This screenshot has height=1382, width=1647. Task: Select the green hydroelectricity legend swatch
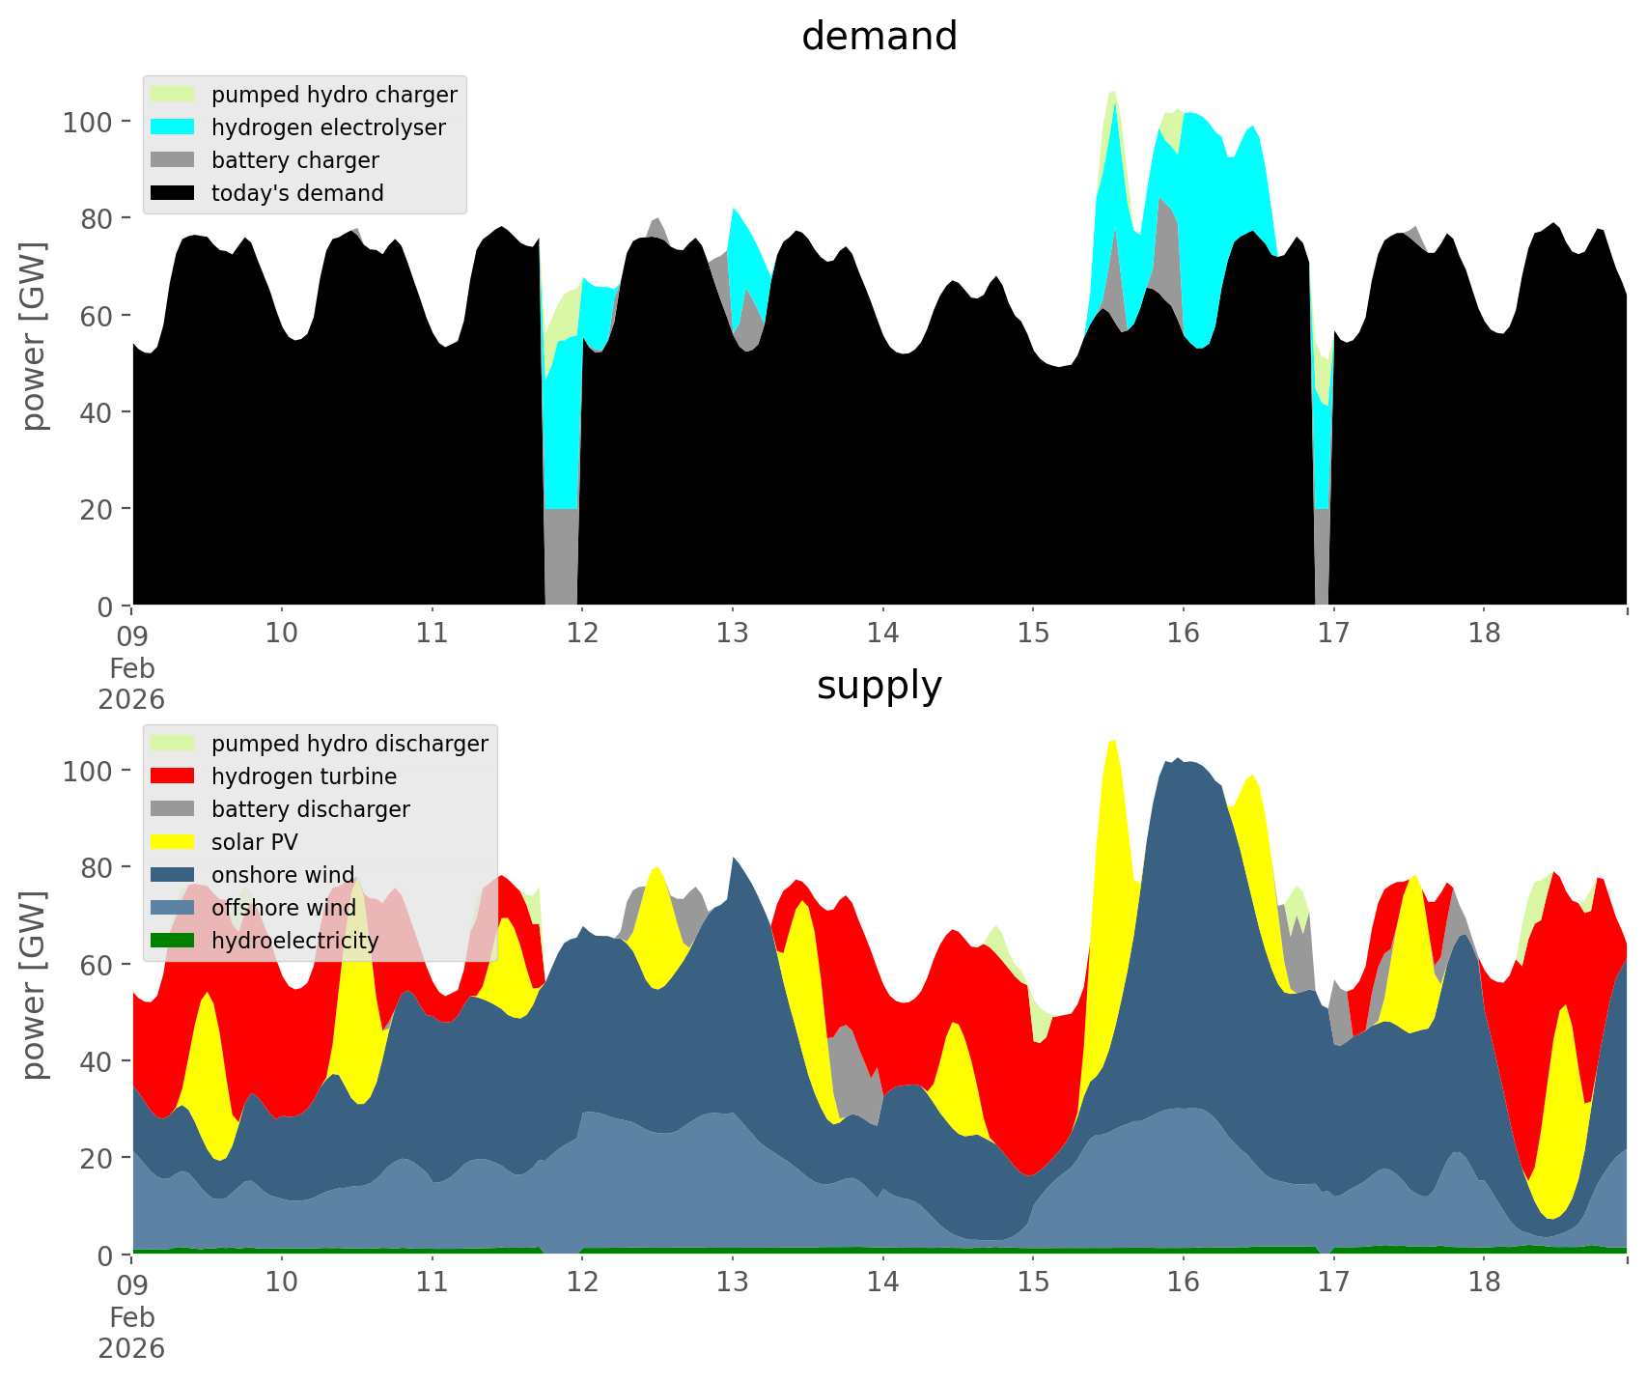173,941
